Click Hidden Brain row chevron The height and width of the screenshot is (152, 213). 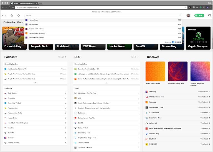(66, 118)
